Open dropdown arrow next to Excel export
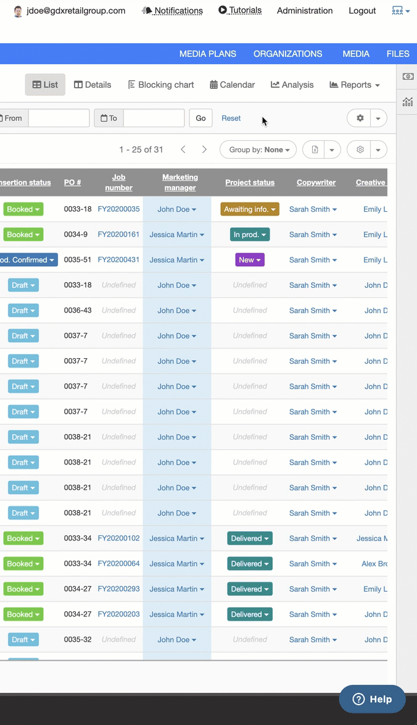 tap(332, 149)
